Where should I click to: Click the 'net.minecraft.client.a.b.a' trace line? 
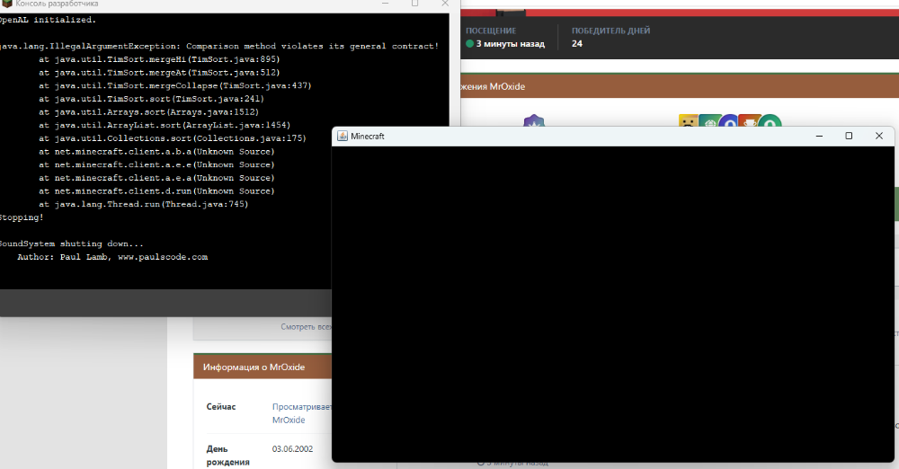pos(156,151)
